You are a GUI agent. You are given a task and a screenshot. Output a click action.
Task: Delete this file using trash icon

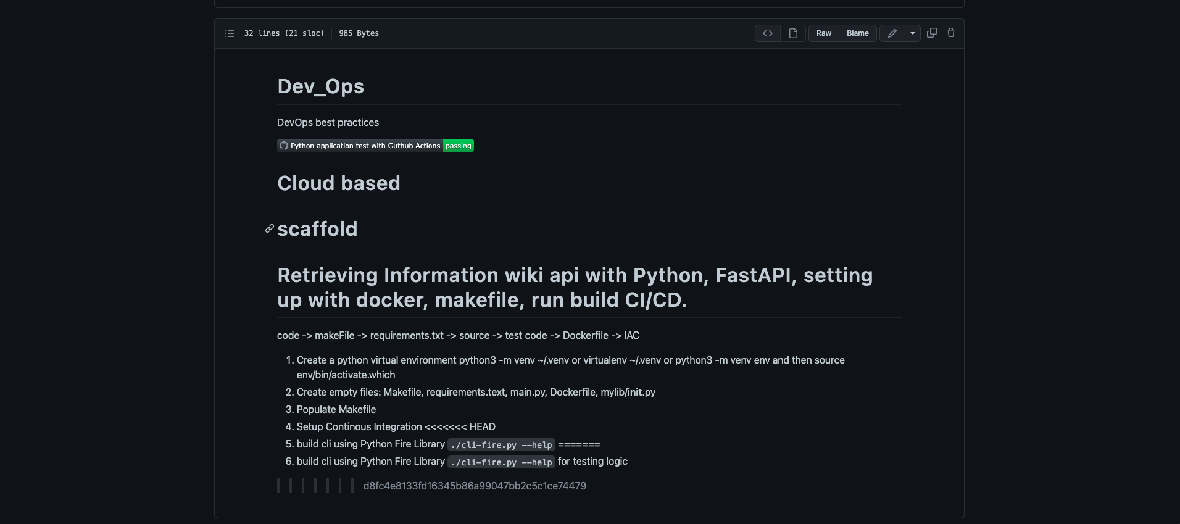click(951, 33)
